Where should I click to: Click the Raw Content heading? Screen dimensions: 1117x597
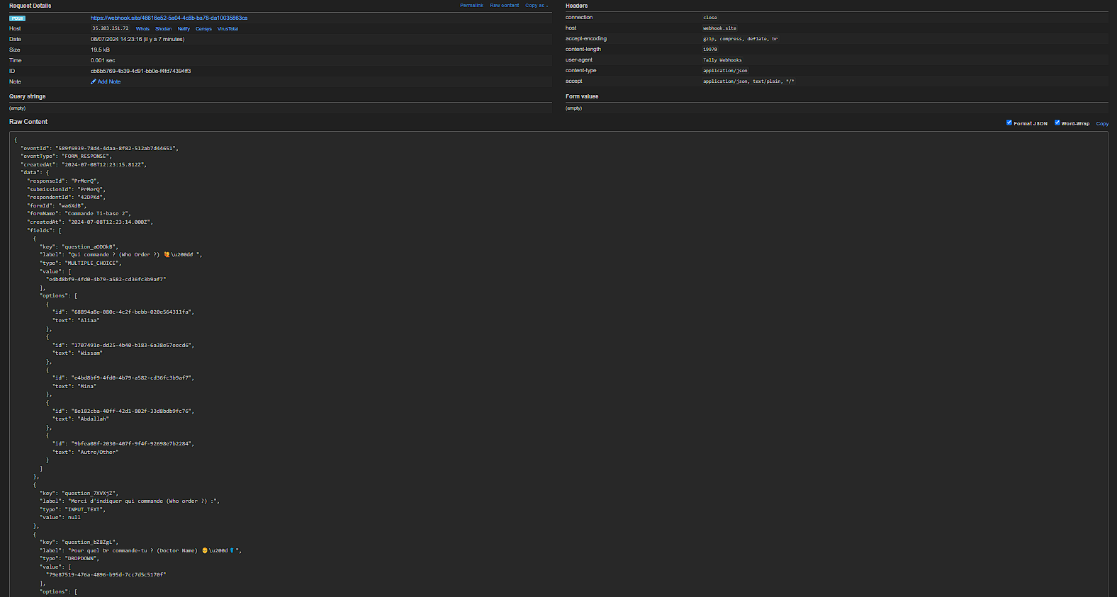pyautogui.click(x=28, y=122)
